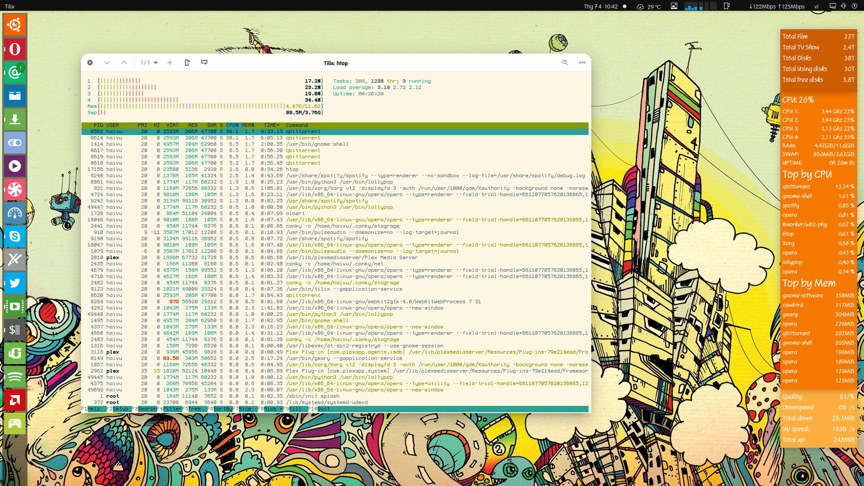Select the Plex Media Server process row
Image resolution: width=864 pixels, height=486 pixels.
coord(335,257)
